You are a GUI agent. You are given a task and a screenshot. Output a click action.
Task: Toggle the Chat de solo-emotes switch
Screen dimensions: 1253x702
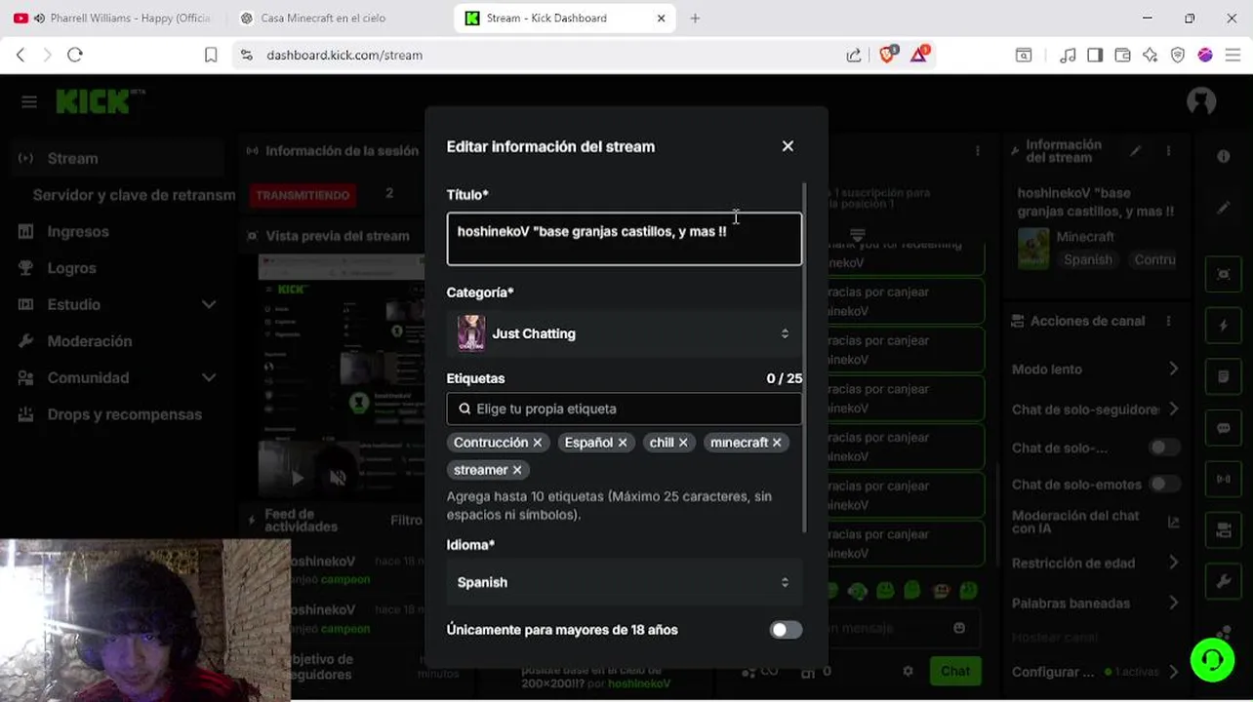click(1162, 484)
